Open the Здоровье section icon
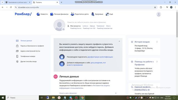The image size is (178, 100). pyautogui.click(x=93, y=14)
